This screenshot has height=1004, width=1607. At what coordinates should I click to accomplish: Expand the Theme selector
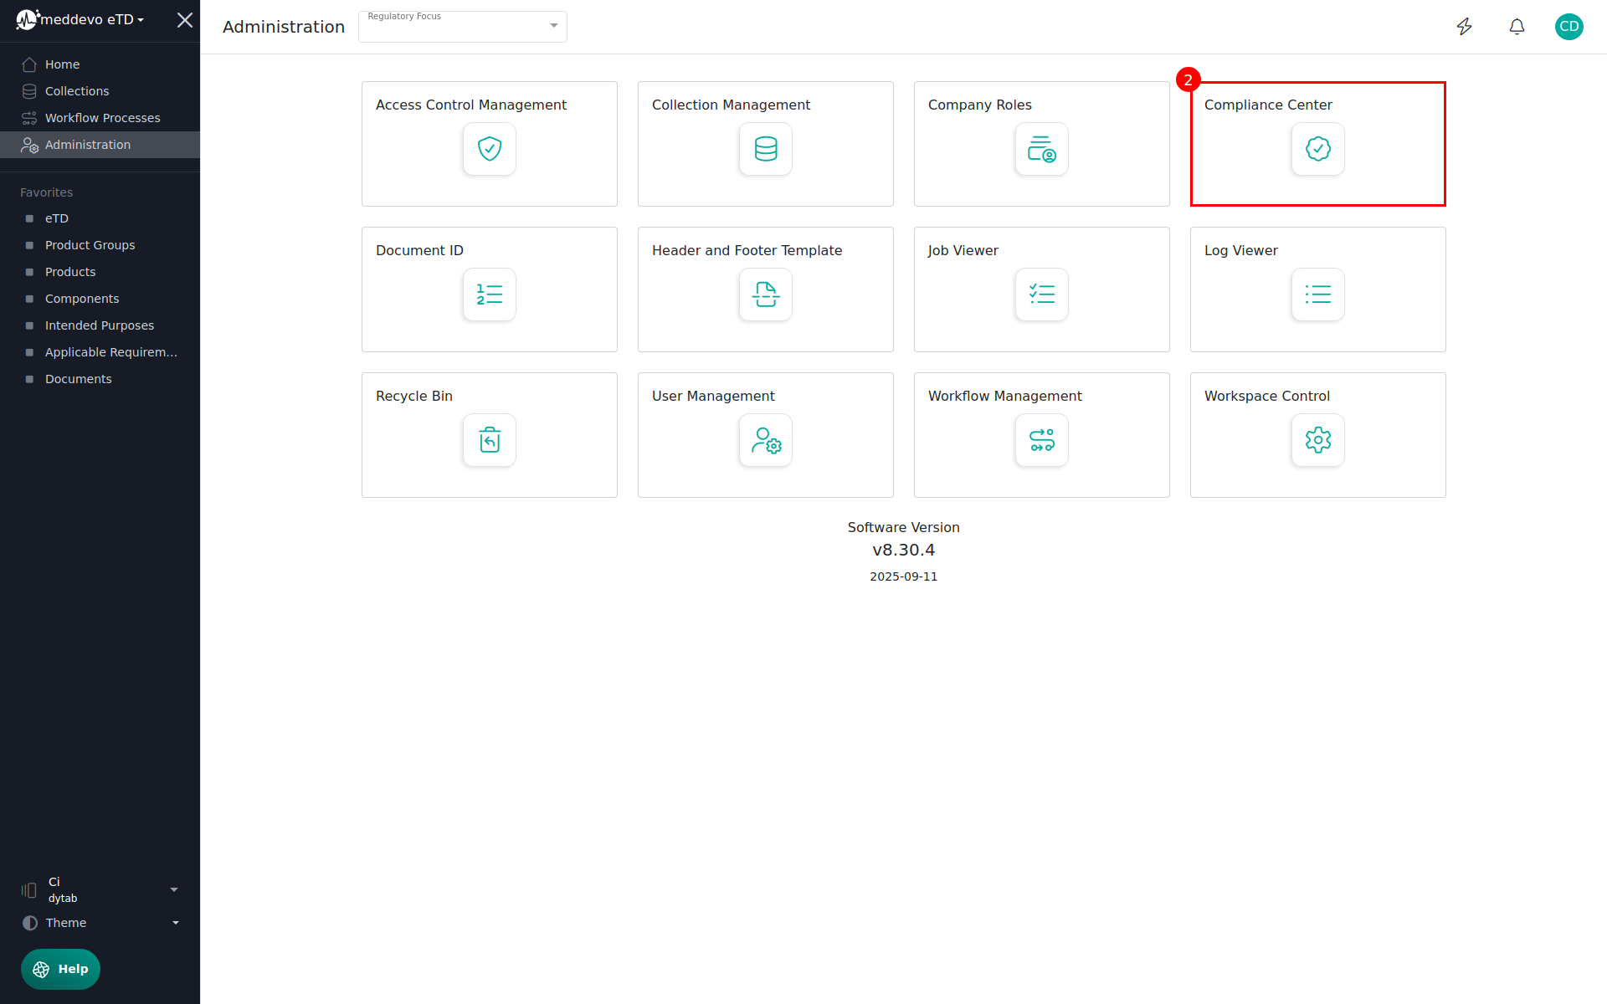[100, 923]
